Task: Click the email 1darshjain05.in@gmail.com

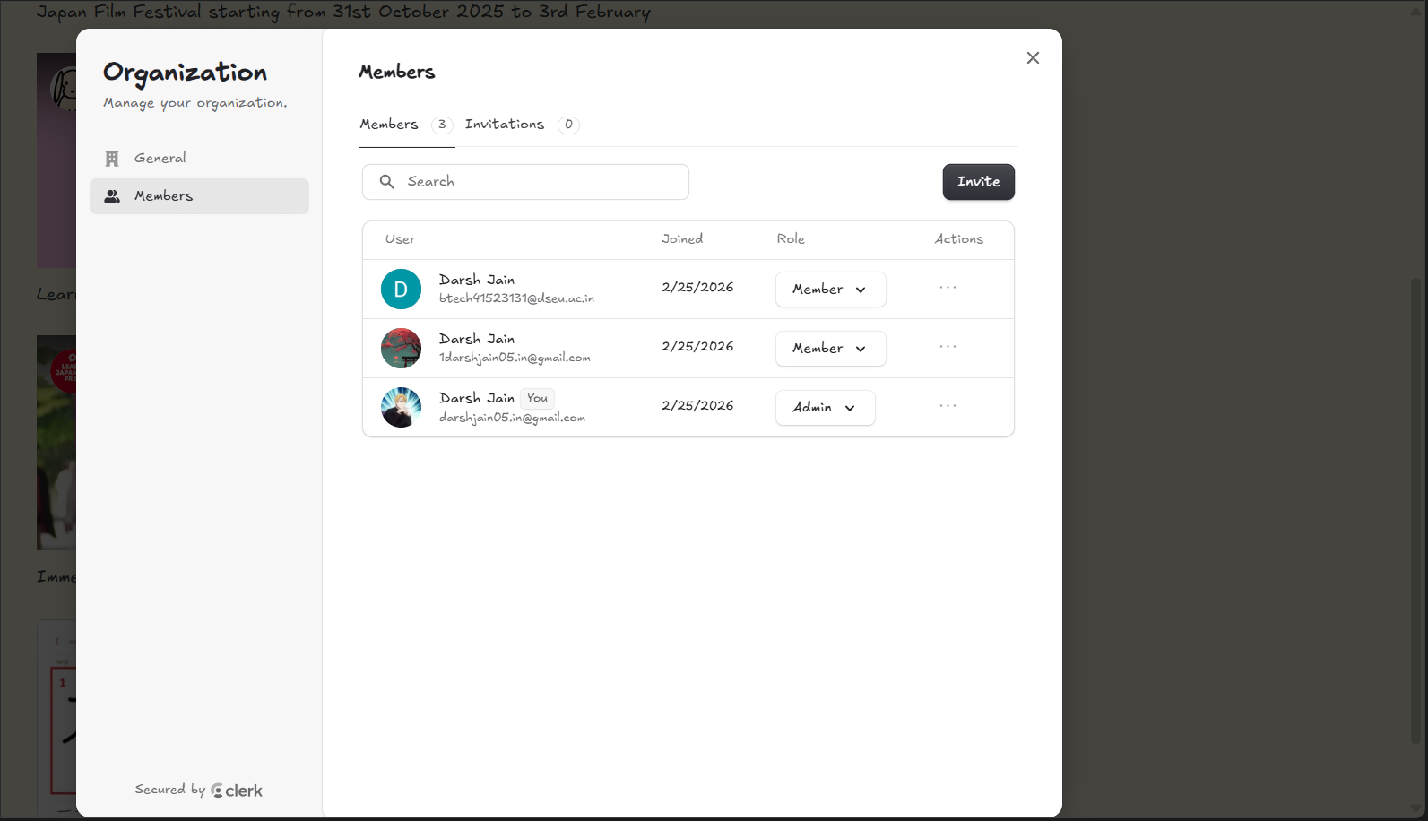Action: (515, 358)
